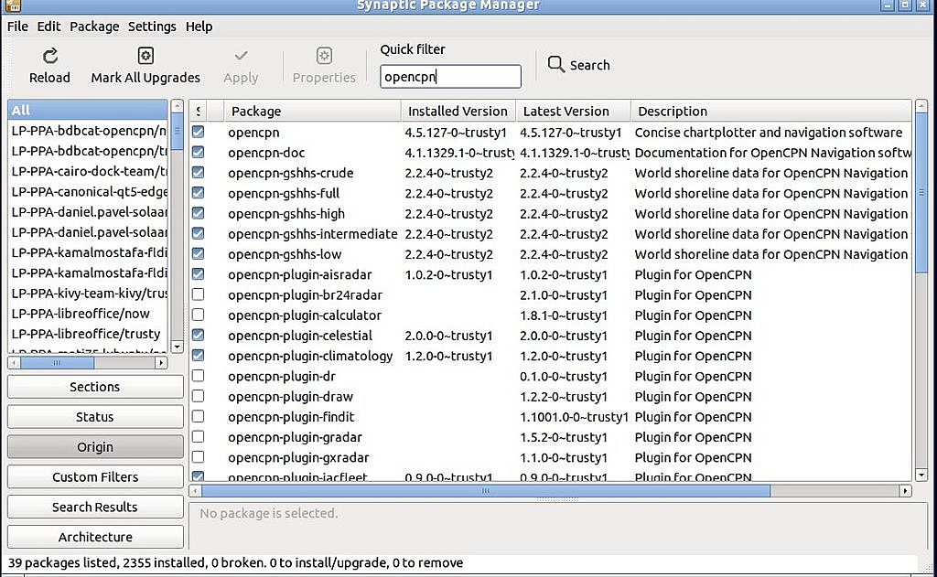Select LP-PPA-libreoffice/trusty origin entry

coord(87,333)
